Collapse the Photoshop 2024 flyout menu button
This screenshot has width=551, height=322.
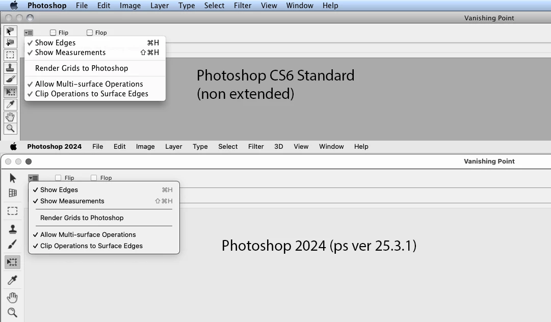pos(33,178)
